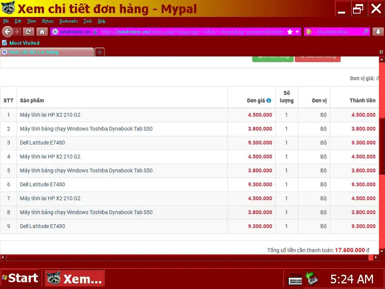Open the Tools menu
Image resolution: width=385 pixels, height=289 pixels.
(88, 21)
